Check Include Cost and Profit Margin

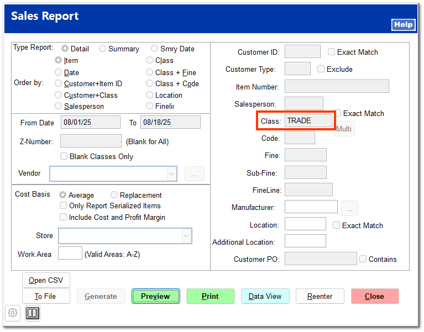pyautogui.click(x=63, y=217)
